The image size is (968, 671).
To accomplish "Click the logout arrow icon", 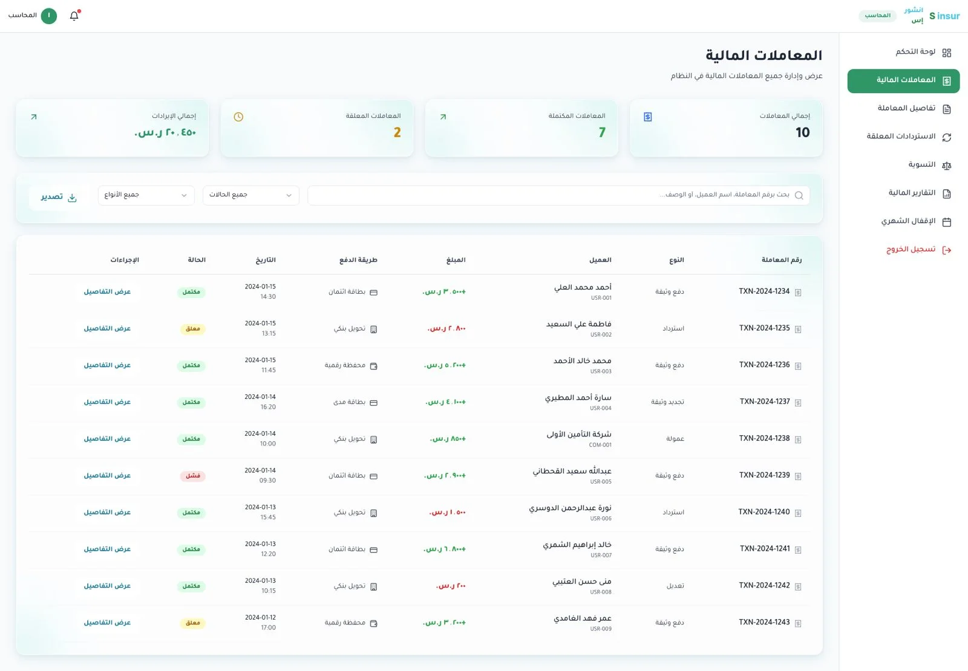I will pos(947,250).
